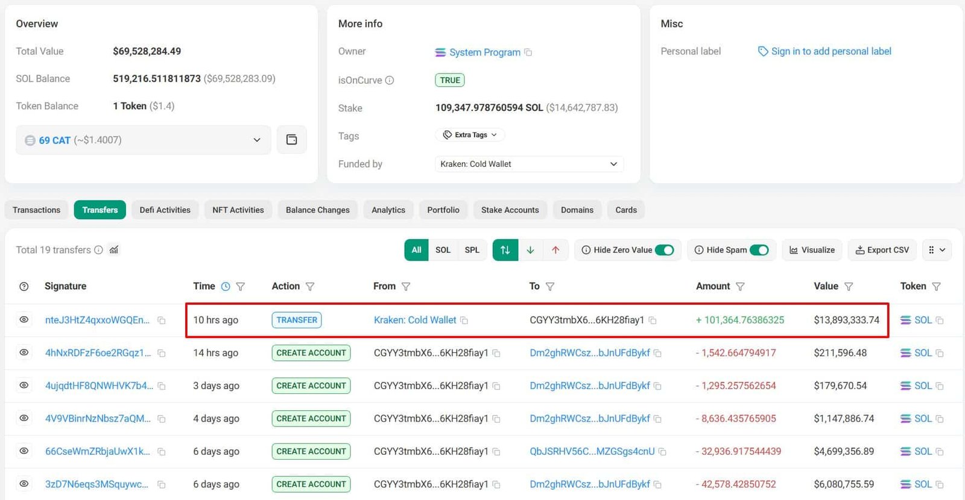Select the outgoing transfers up-arrow filter

555,250
